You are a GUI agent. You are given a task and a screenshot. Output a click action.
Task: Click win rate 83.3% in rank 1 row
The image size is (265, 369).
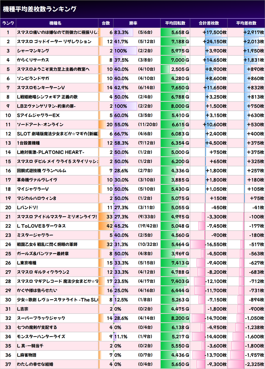click(x=121, y=32)
